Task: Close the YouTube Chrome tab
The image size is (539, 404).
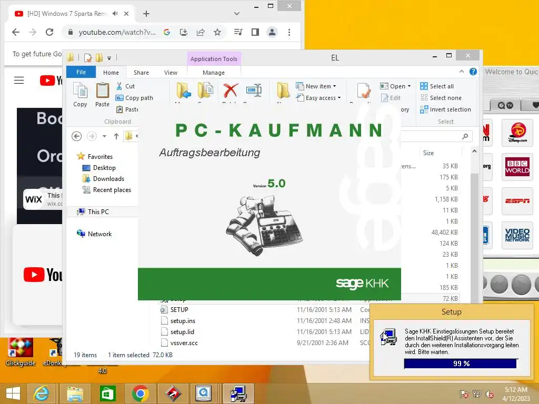Action: coord(126,14)
